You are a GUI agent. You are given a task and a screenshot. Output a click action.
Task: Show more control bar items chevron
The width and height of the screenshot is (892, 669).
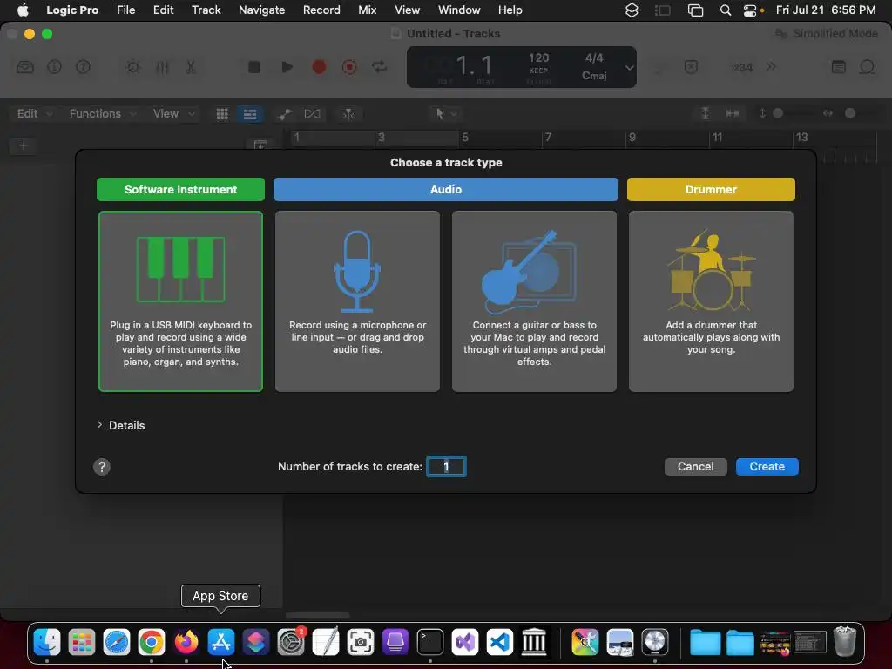point(771,67)
